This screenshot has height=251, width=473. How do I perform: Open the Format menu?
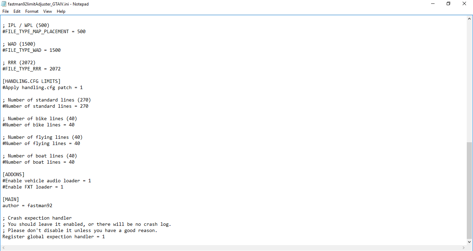click(32, 11)
